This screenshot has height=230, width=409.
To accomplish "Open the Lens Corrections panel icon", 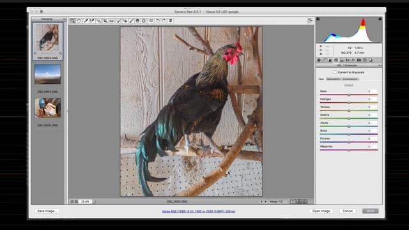I will pos(348,60).
